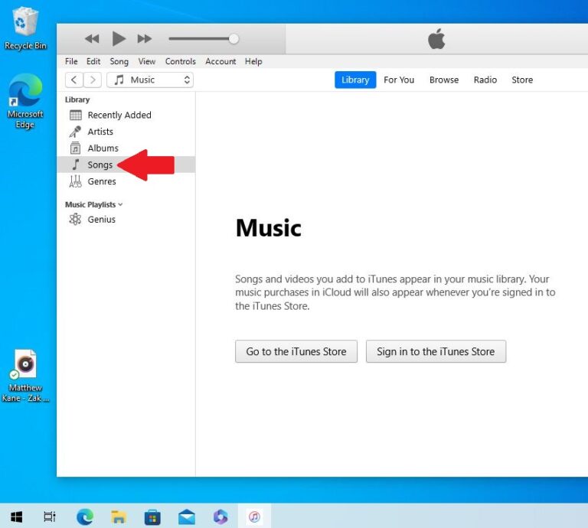
Task: Open the Mail app from the taskbar
Action: (186, 517)
